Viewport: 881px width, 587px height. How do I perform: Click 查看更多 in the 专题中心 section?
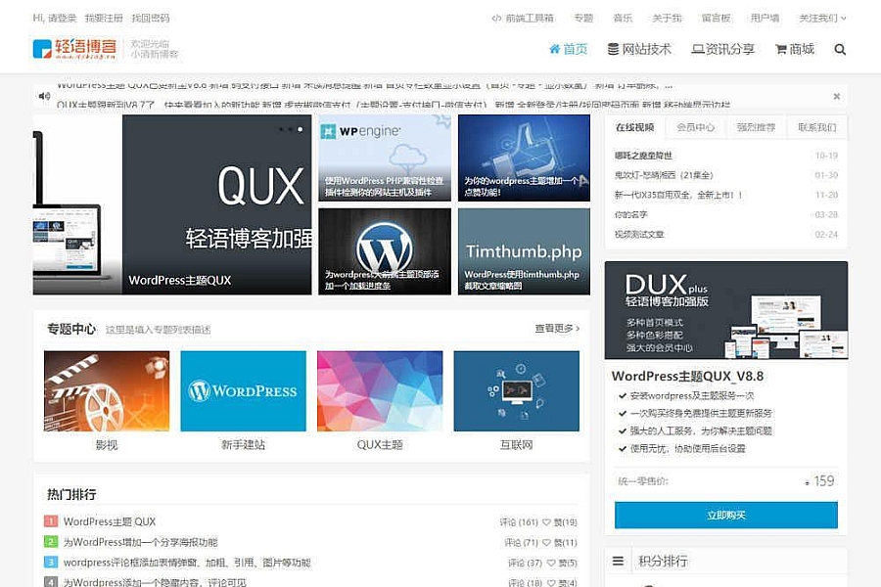coord(557,328)
